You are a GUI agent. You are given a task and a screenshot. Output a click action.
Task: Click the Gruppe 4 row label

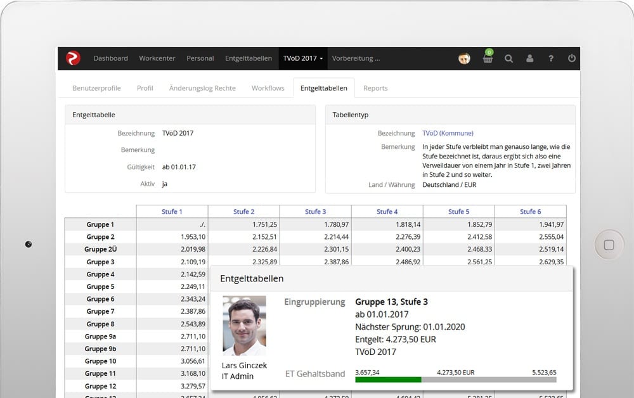point(100,274)
